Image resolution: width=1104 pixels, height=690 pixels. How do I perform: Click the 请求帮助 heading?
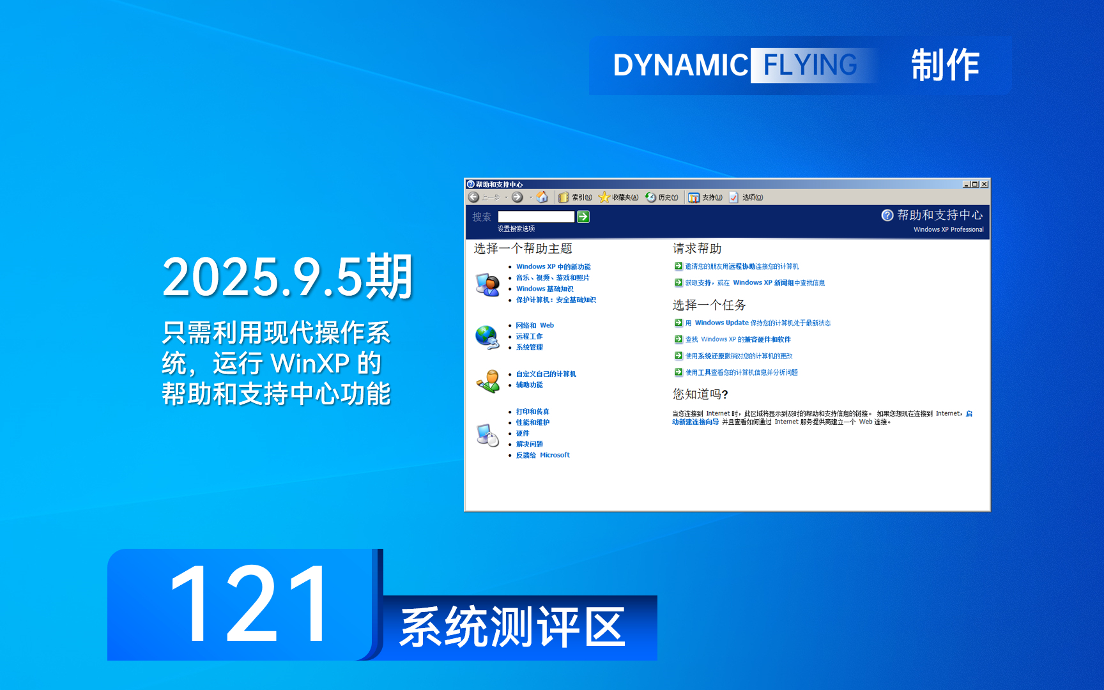click(x=697, y=249)
